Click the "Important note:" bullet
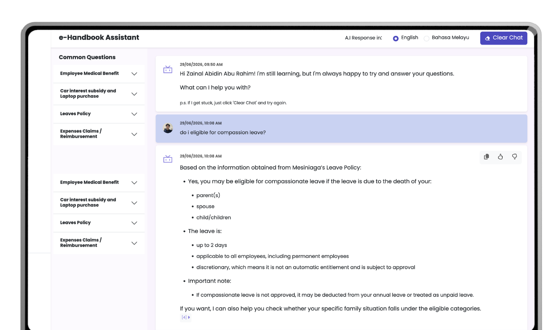 pos(210,281)
